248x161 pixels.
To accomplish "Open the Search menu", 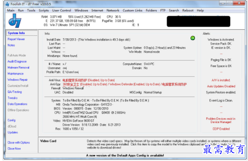I will point(174,10).
